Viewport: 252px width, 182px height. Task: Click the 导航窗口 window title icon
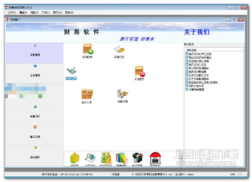tap(7, 20)
